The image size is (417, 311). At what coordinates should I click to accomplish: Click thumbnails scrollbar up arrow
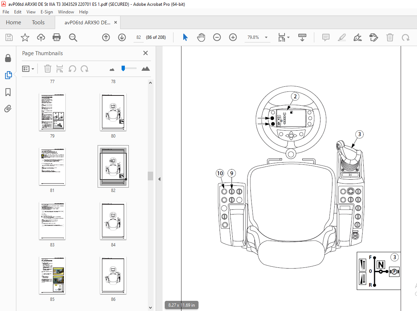coord(151,83)
